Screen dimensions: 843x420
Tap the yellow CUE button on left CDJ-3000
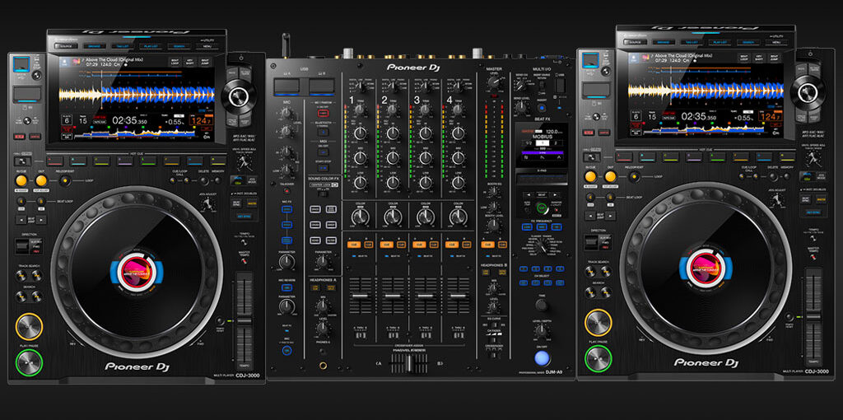tap(29, 326)
